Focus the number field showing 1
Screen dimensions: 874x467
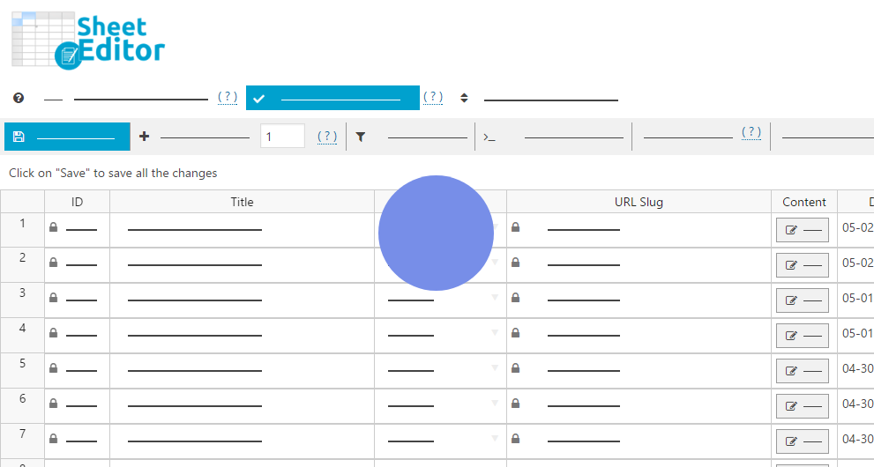pos(282,137)
